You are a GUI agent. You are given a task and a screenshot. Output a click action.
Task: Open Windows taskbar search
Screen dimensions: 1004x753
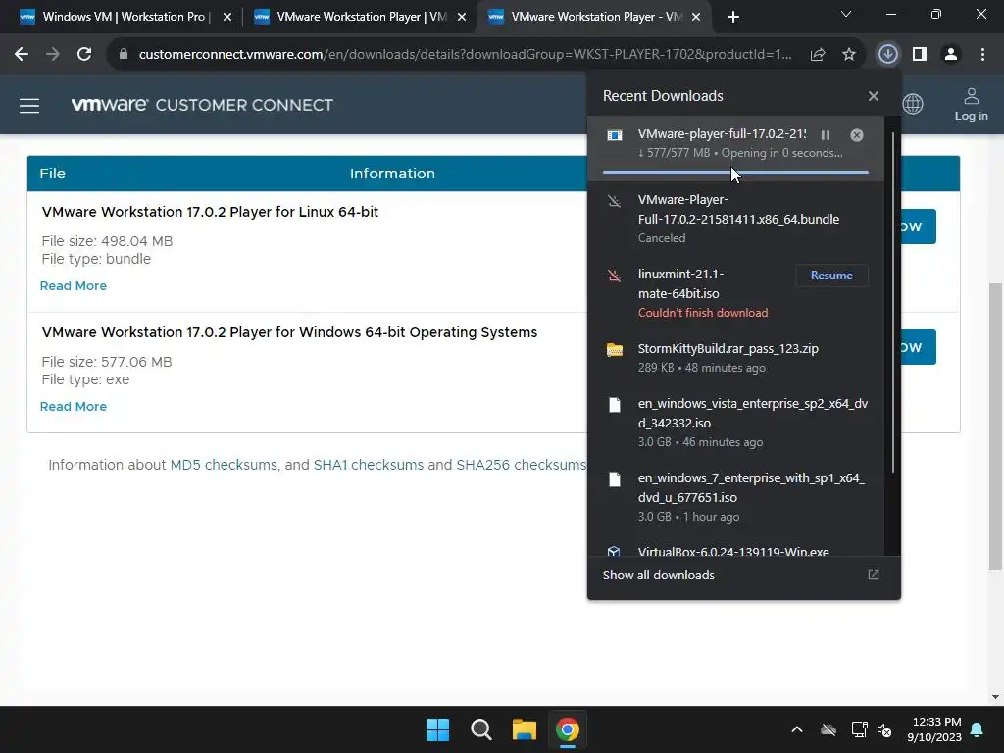click(x=480, y=729)
